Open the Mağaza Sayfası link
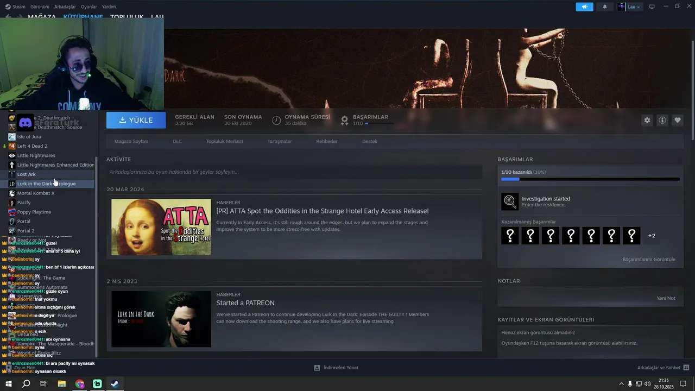 131,141
